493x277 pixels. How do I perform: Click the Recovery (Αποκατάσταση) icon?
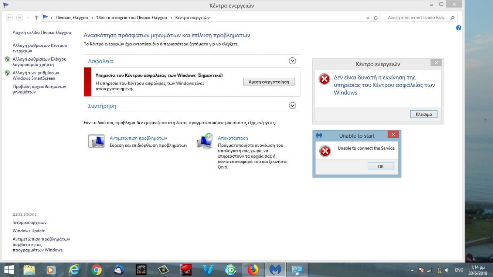[205, 141]
